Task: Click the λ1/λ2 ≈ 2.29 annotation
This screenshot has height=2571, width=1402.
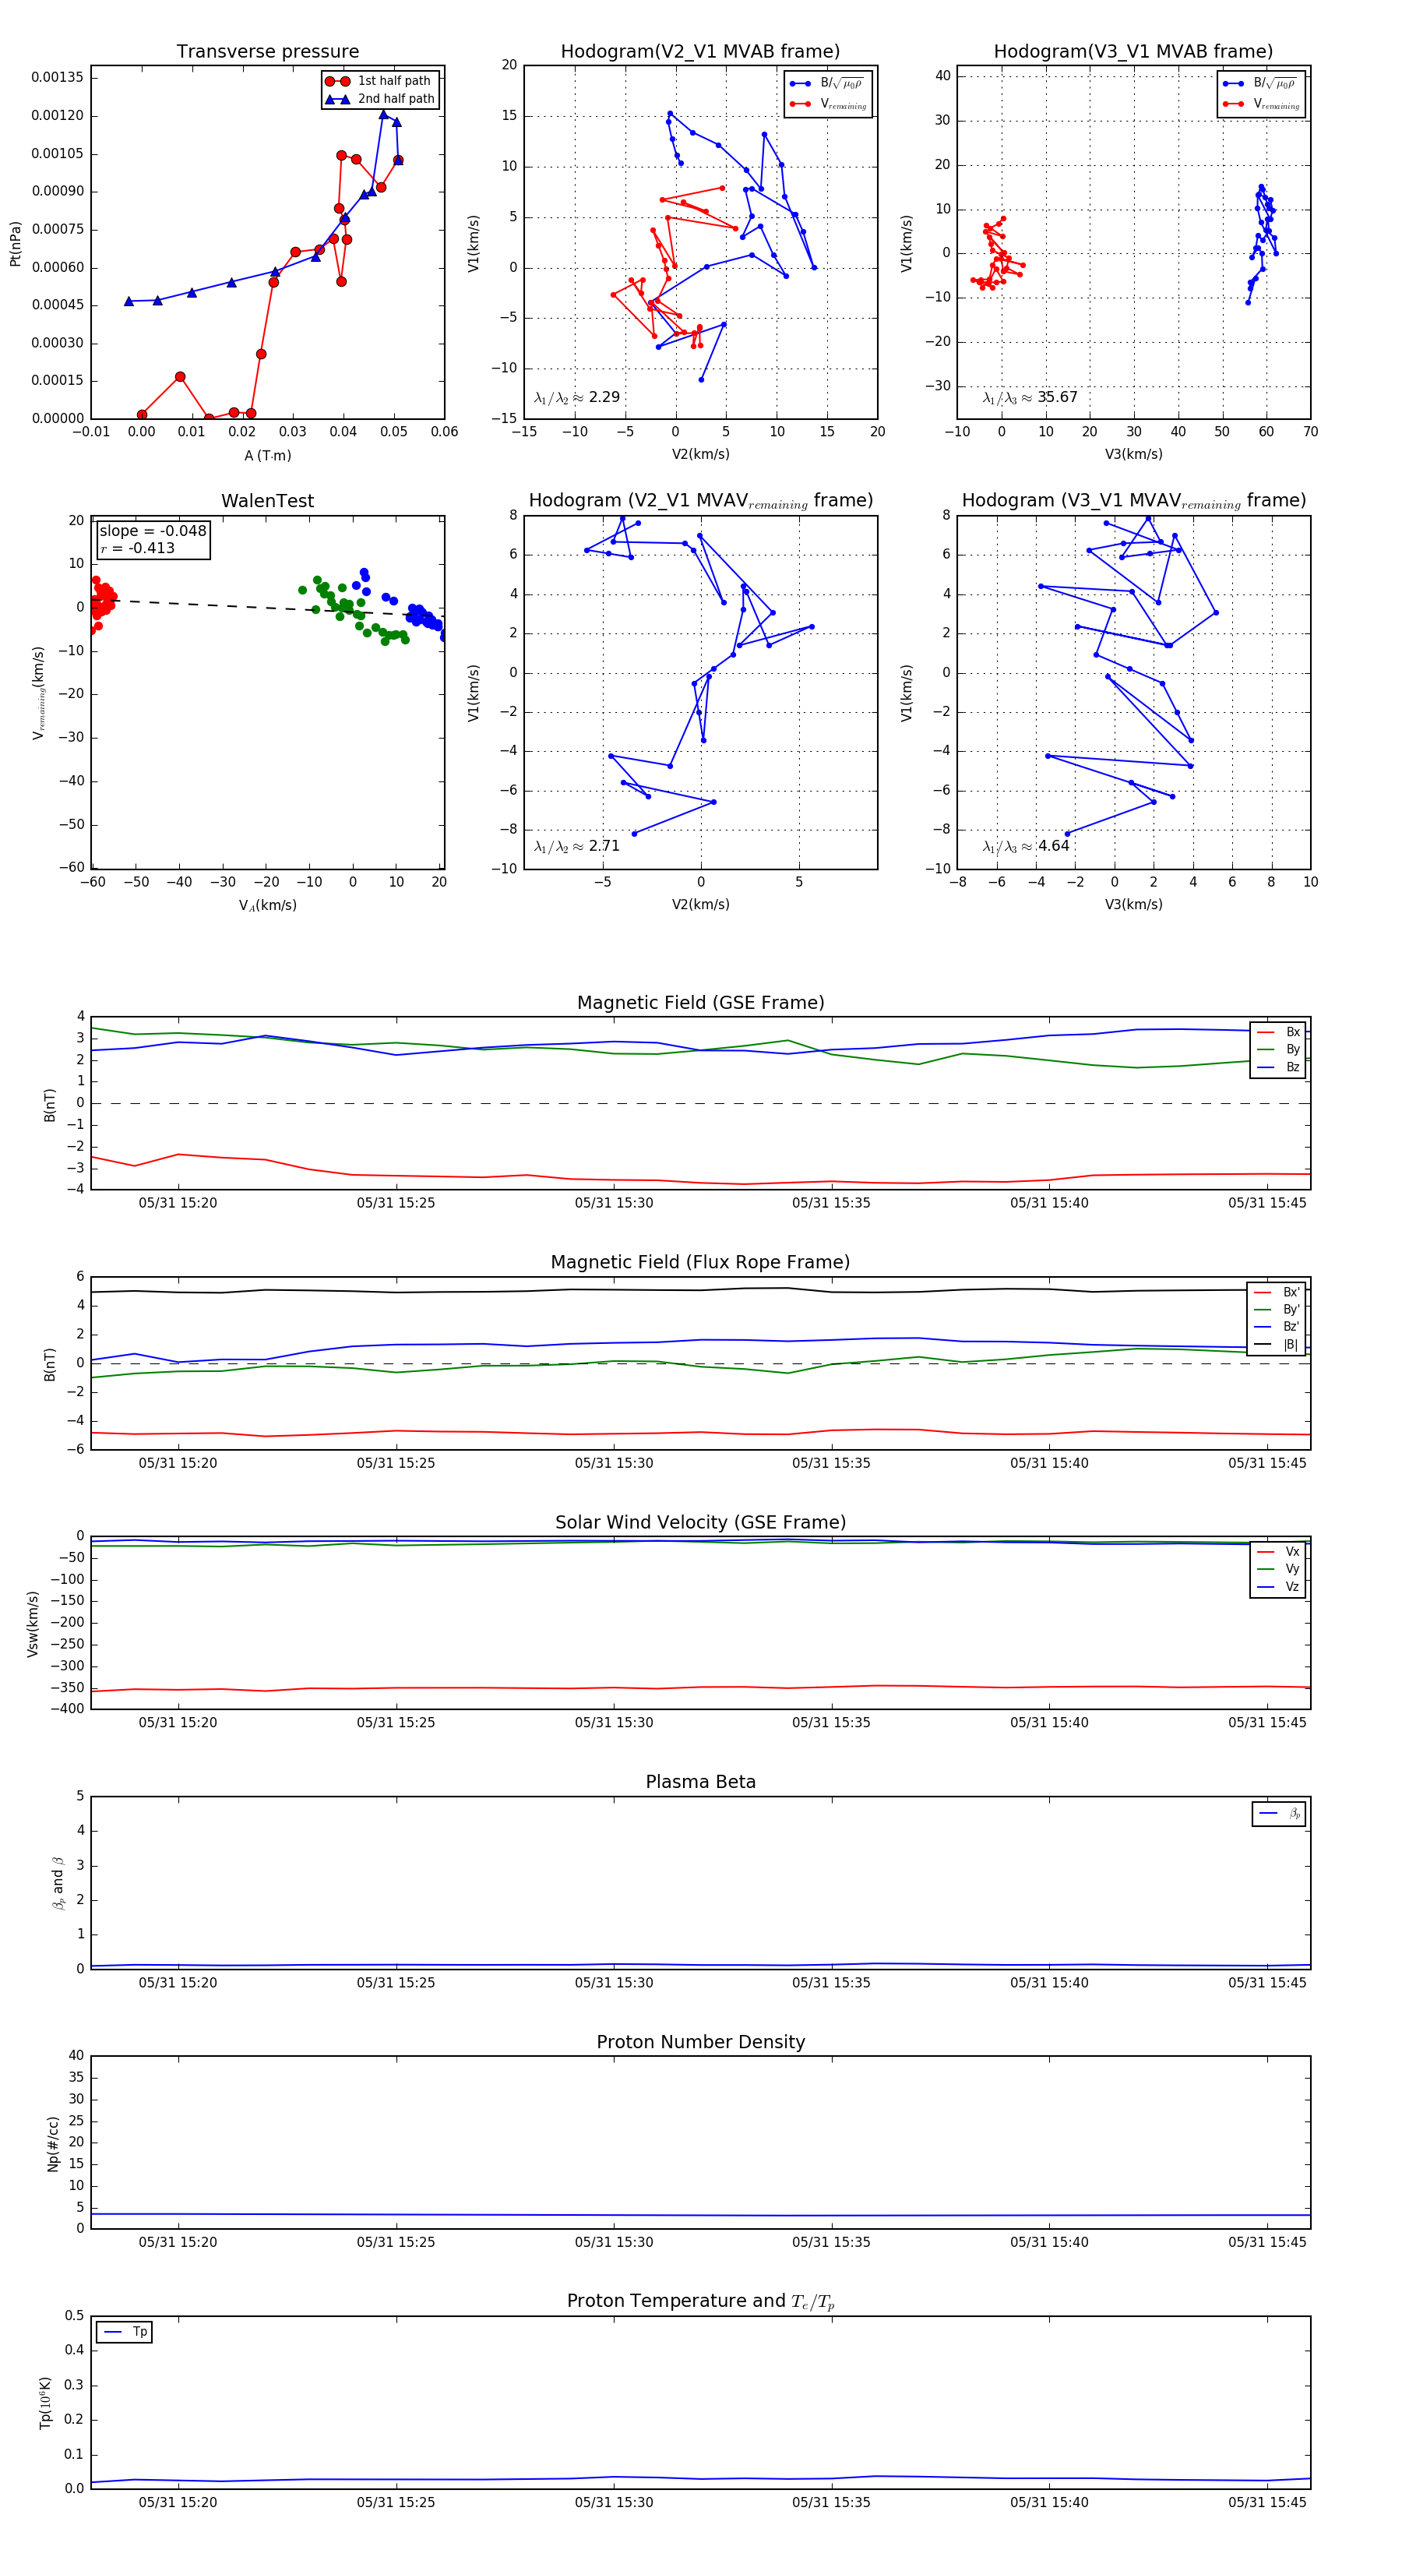Action: click(576, 397)
